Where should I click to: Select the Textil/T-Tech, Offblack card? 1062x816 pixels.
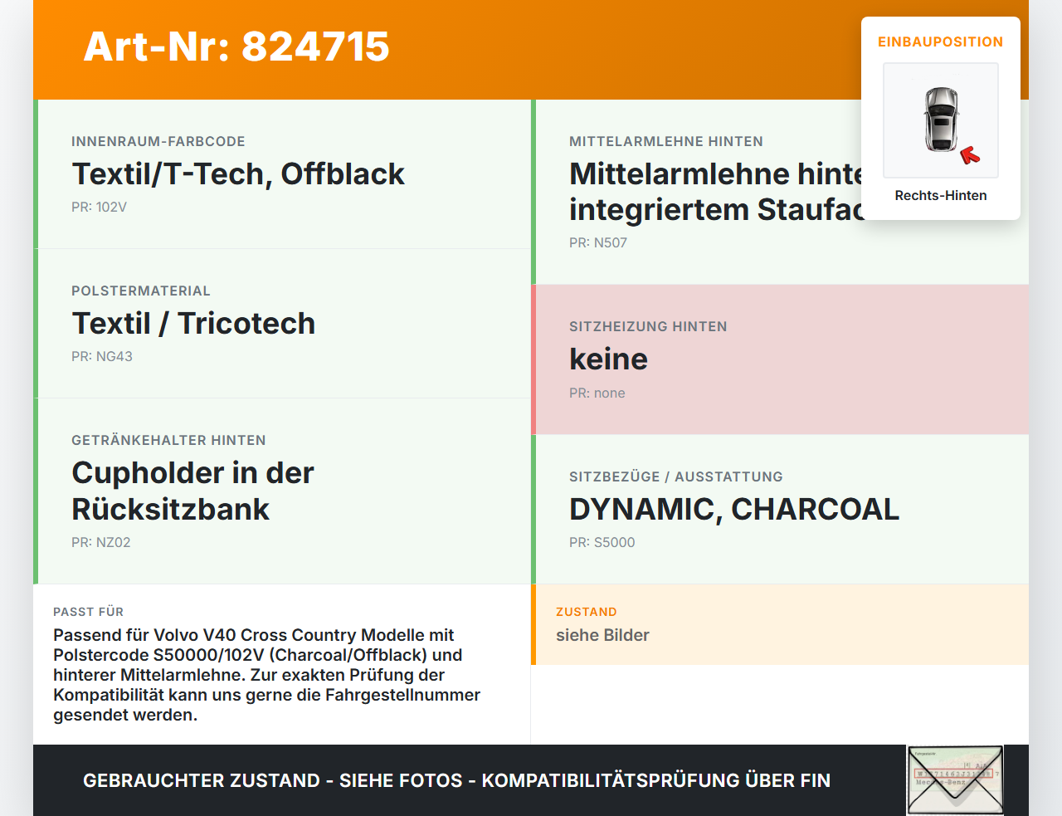[x=282, y=174]
